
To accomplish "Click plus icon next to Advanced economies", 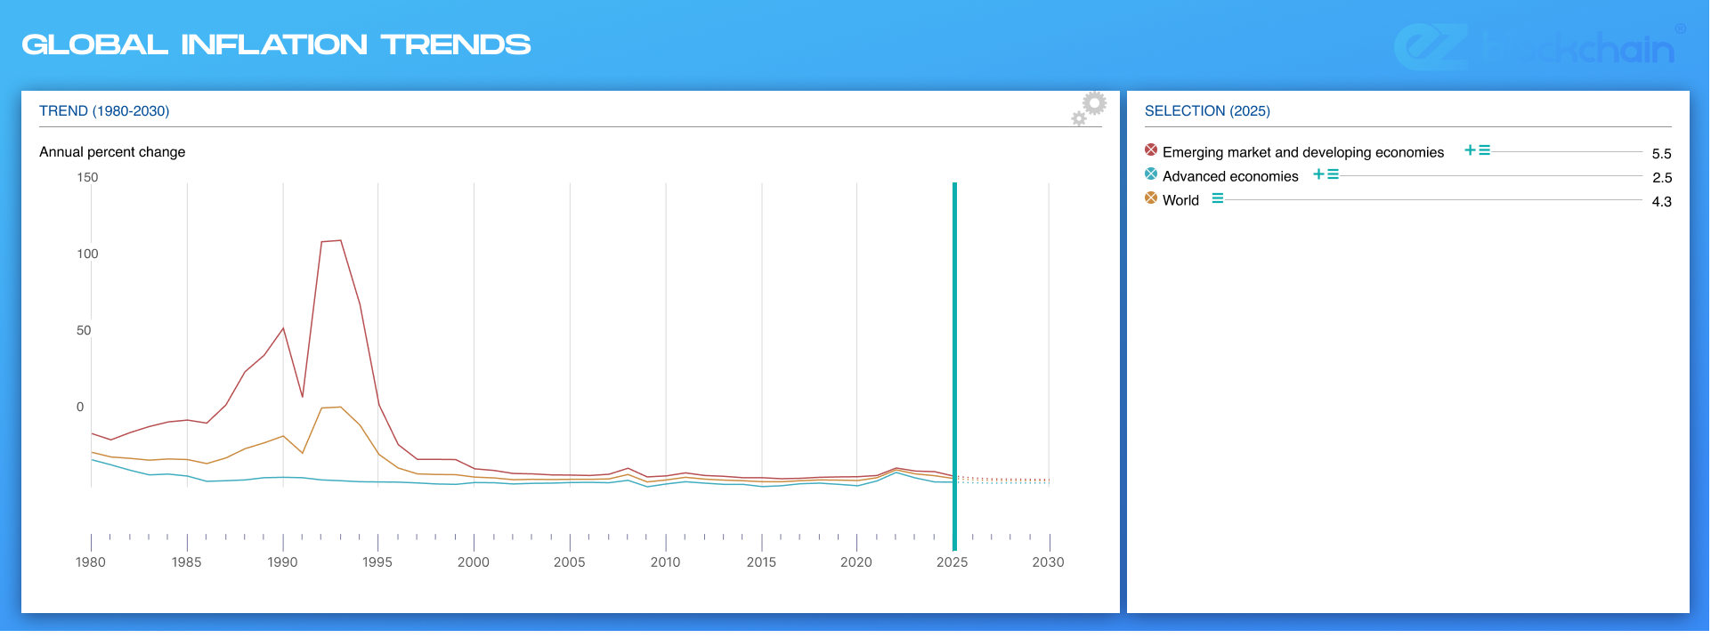I will click(1318, 174).
